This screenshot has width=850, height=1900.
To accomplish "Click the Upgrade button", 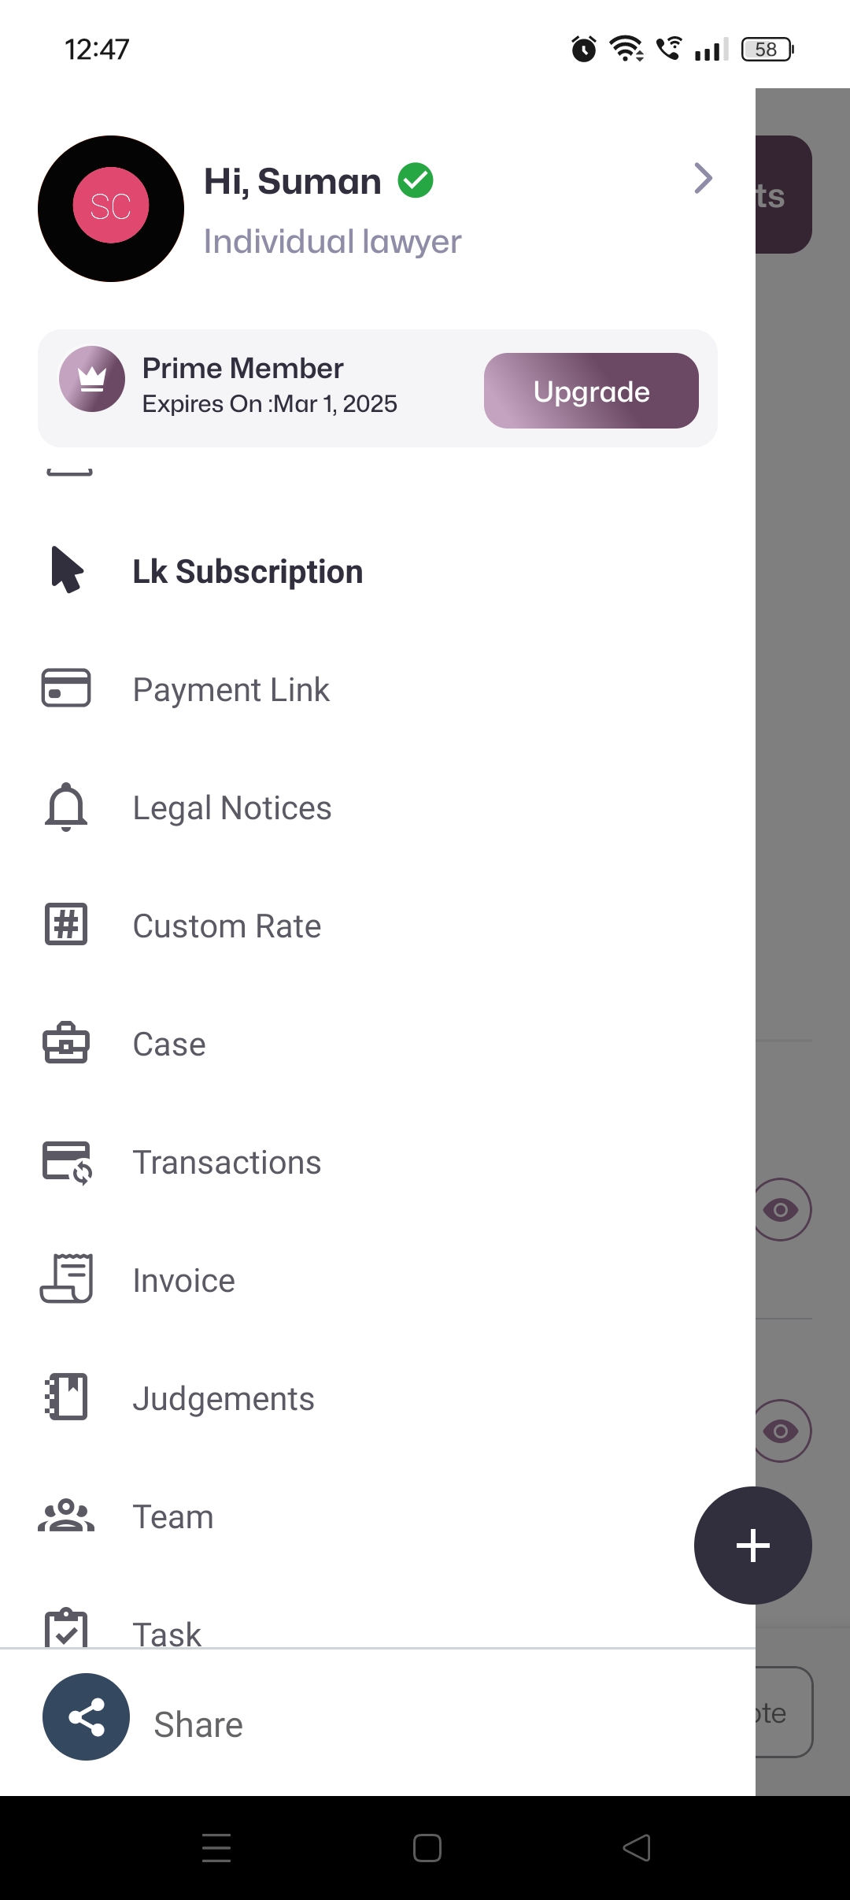I will 591,392.
